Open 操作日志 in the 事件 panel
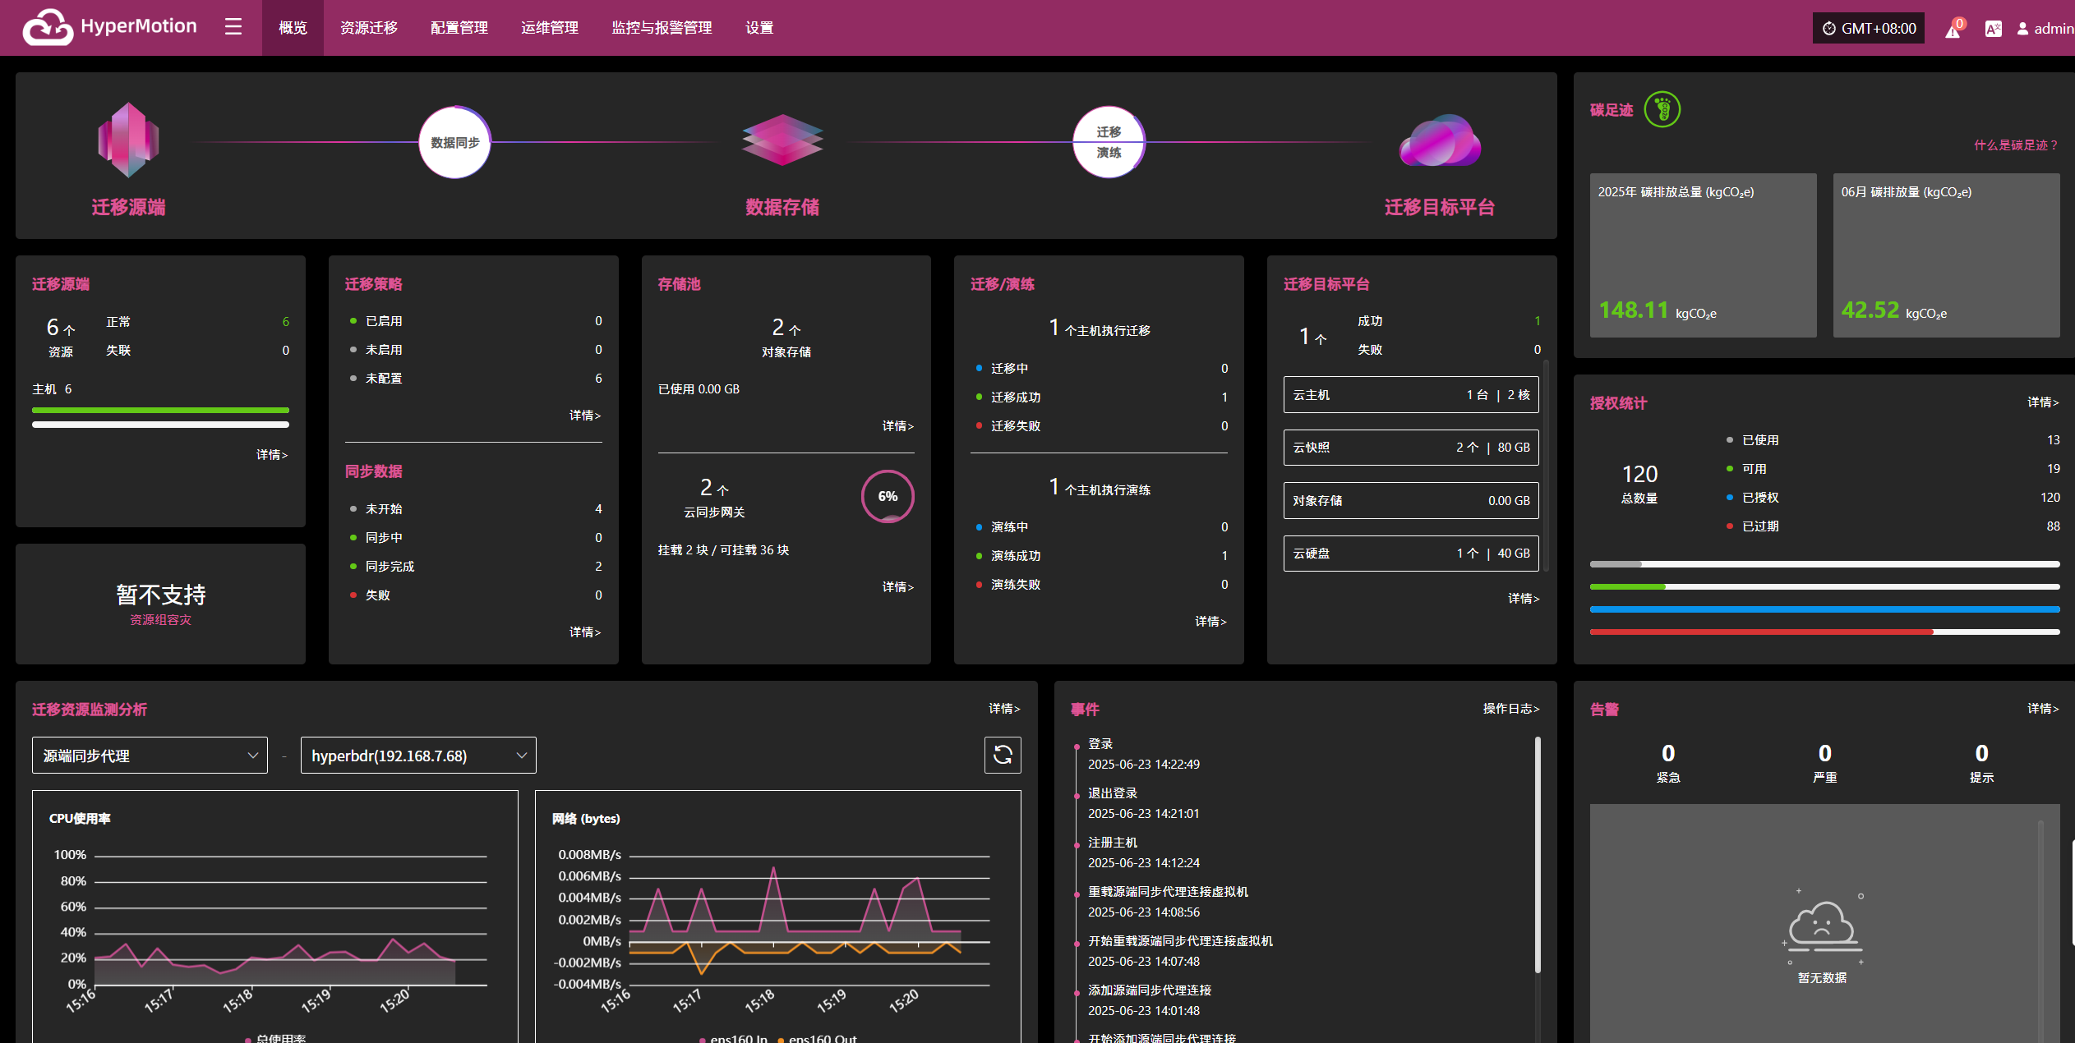The height and width of the screenshot is (1043, 2075). [1511, 708]
